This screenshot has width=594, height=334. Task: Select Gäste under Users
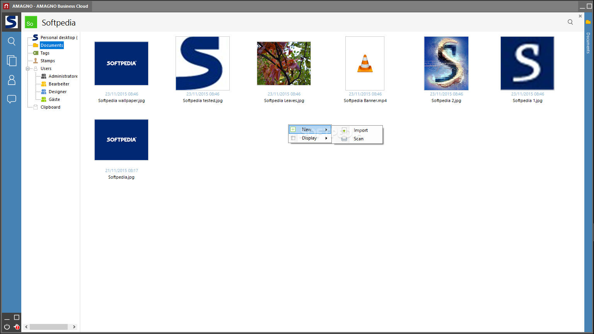coord(54,99)
